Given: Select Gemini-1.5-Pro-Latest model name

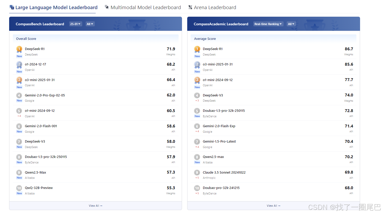Looking at the screenshot, I should [x=219, y=141].
